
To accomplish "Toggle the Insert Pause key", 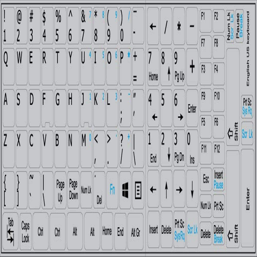I will [x=218, y=179].
